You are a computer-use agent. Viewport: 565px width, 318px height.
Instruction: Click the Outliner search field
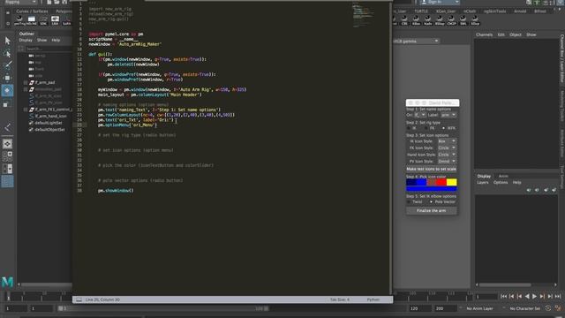(x=49, y=49)
